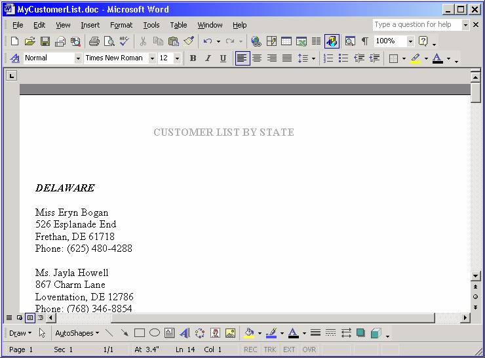Screen dimensions: 485x358
Task: Open the Format menu
Action: 121,25
